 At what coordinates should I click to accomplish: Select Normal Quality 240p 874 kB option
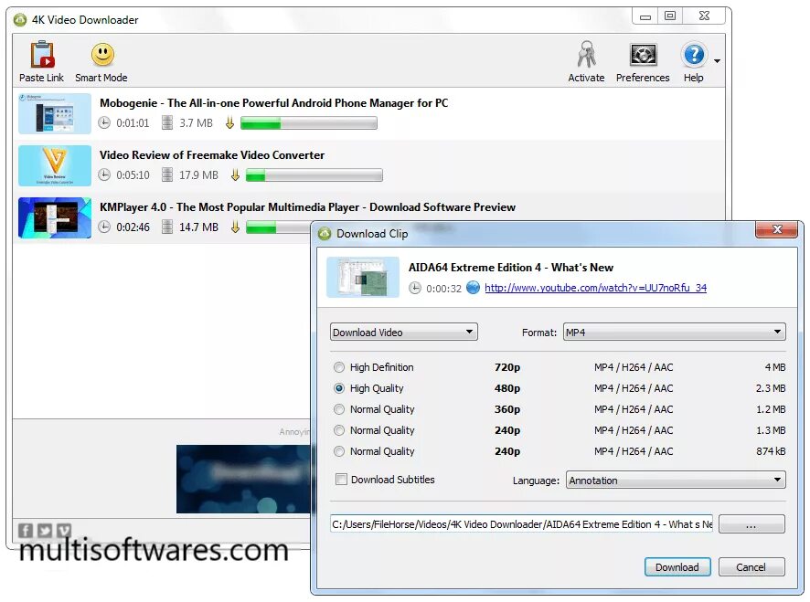tap(339, 451)
